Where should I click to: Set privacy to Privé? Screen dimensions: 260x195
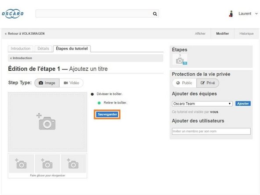coord(208,83)
